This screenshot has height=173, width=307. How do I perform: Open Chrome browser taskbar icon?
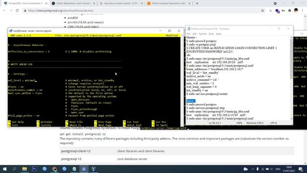54,169
